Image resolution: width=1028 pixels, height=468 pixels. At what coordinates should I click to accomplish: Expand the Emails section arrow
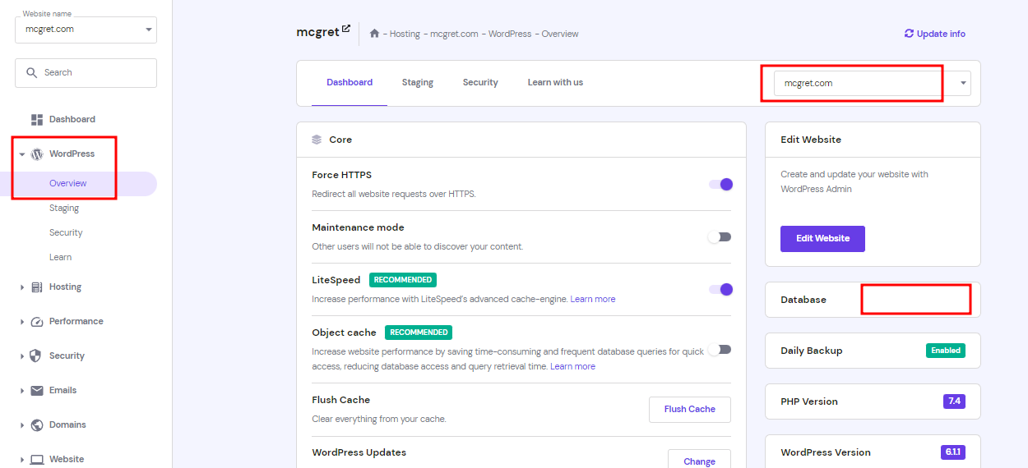[x=22, y=391]
